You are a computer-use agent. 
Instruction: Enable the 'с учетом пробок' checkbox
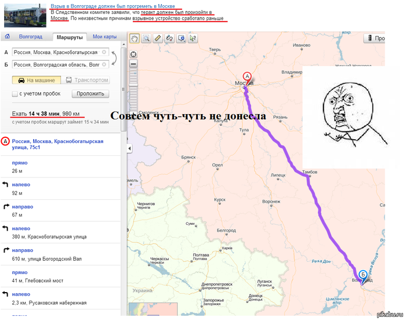click(15, 93)
